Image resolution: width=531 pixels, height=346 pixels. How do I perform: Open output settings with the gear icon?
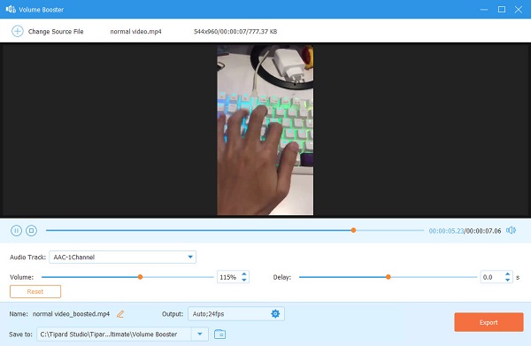pos(275,314)
